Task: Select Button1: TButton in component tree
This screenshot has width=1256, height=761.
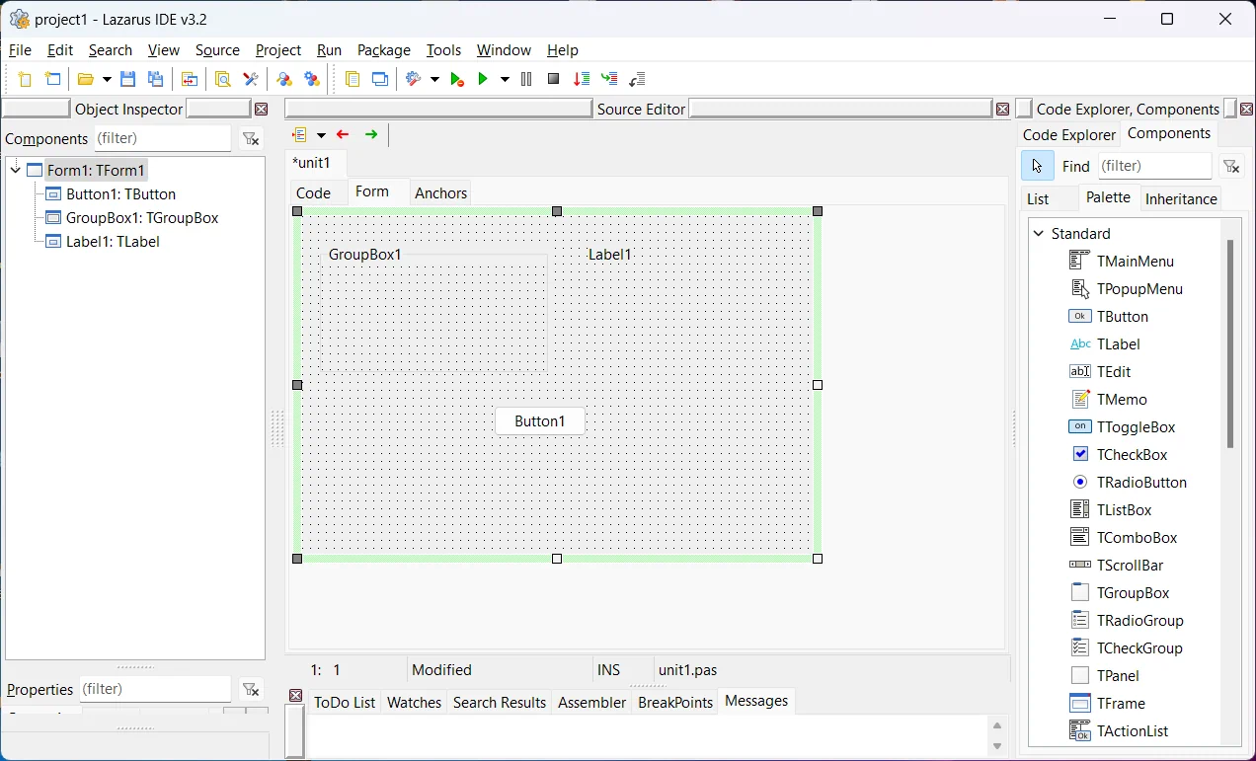Action: pyautogui.click(x=120, y=193)
